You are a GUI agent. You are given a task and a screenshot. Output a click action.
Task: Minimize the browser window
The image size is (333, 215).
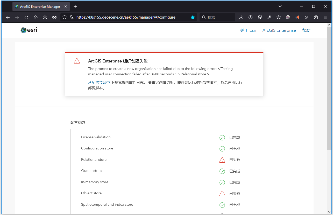click(x=302, y=6)
